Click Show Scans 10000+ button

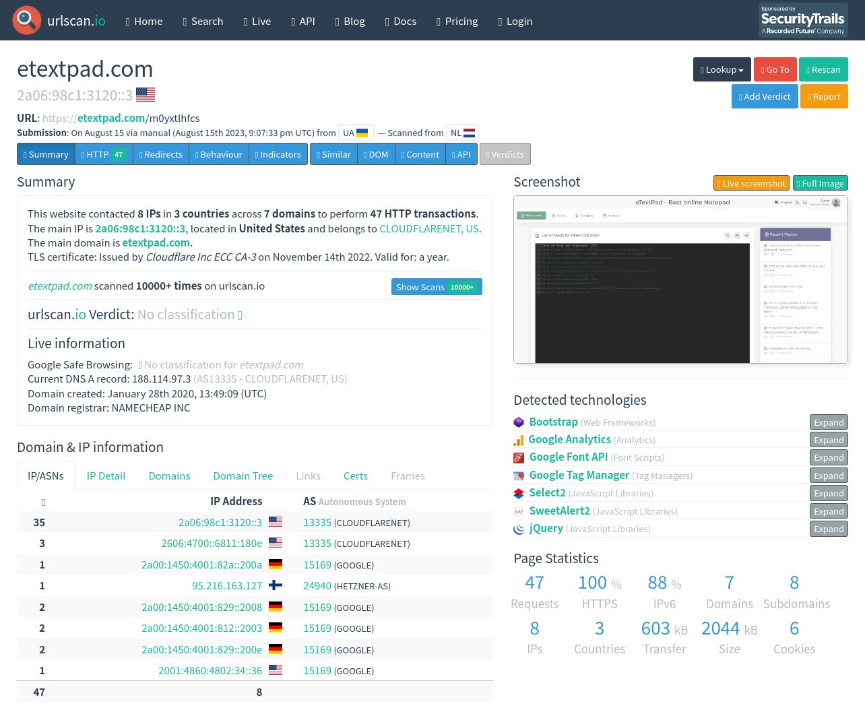coord(437,286)
